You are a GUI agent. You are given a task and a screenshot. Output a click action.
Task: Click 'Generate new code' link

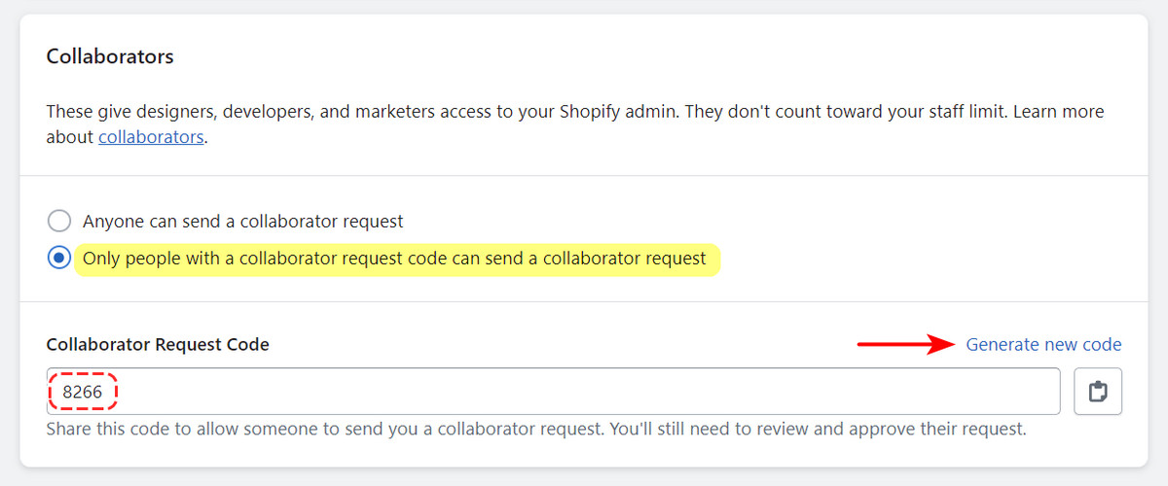tap(1043, 344)
